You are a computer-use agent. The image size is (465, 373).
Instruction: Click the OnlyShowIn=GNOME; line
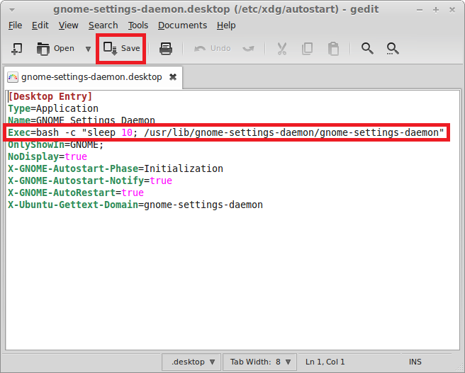click(56, 145)
